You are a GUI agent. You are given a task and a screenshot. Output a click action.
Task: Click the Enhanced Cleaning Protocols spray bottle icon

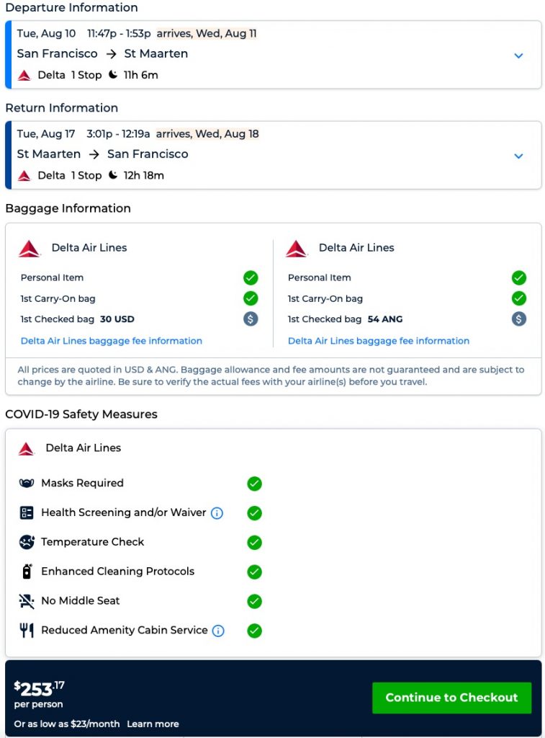click(x=27, y=572)
